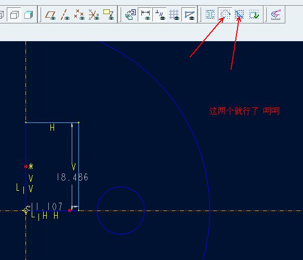Toggle datum planes display

(50, 15)
